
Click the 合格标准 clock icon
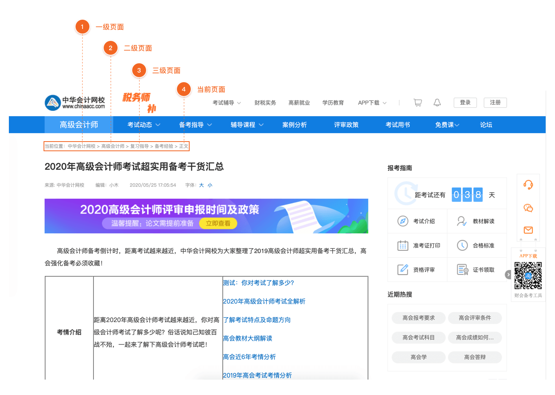pos(462,245)
